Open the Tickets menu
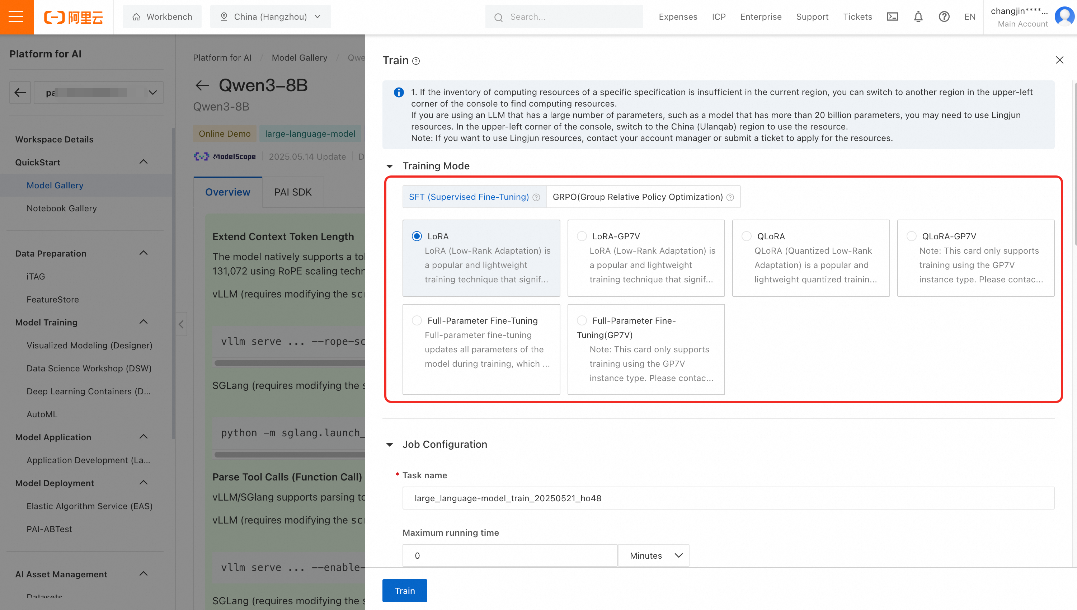The image size is (1077, 610). 857,17
